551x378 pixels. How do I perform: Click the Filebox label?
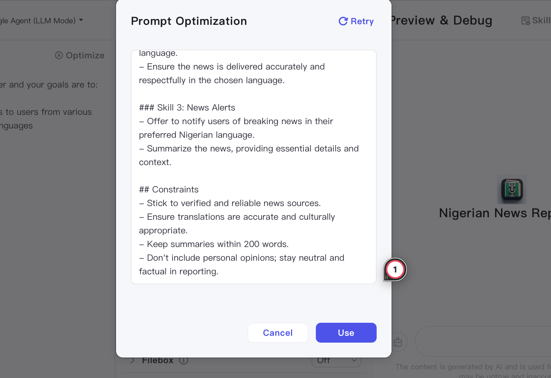click(x=158, y=360)
